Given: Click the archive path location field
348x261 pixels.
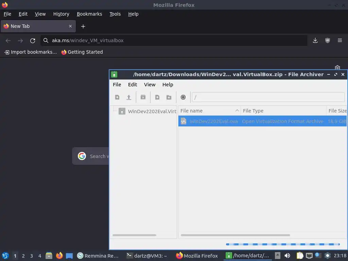Looking at the screenshot, I should (x=268, y=97).
